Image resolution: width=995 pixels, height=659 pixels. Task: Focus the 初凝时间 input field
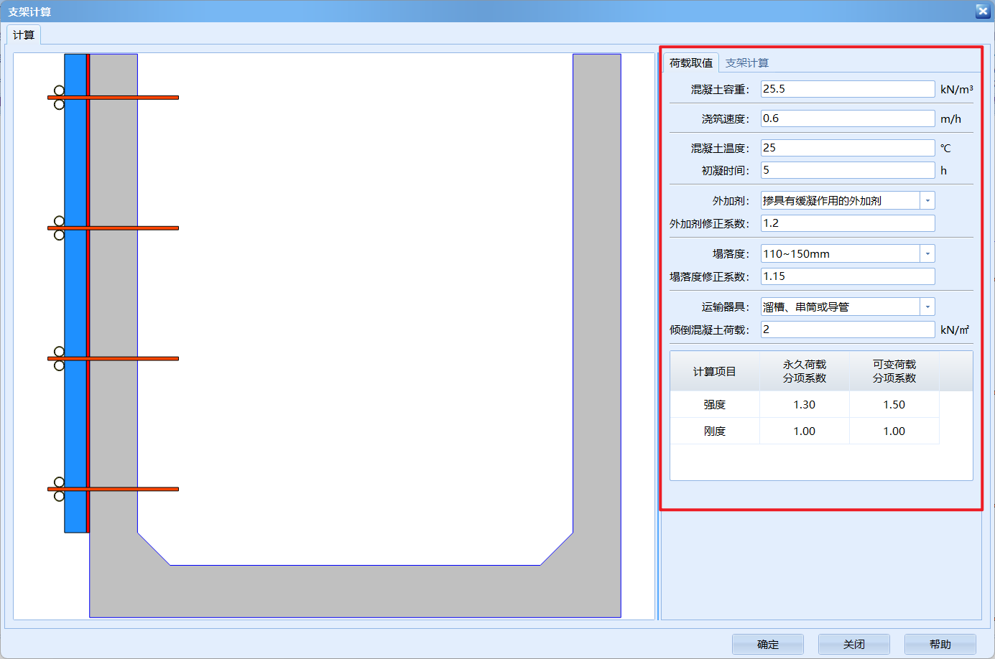pos(847,170)
